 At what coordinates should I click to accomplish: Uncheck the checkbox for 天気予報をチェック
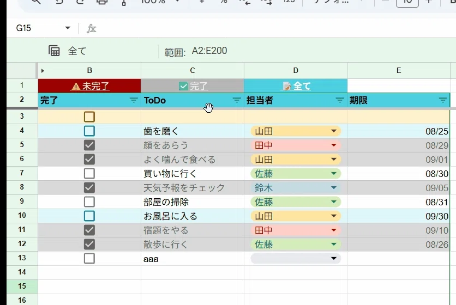tap(89, 188)
